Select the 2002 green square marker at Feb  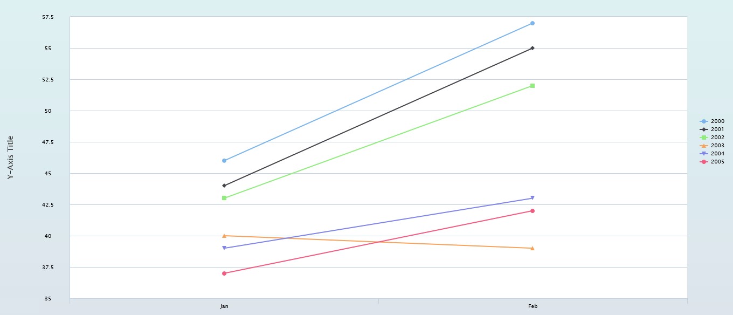click(533, 86)
